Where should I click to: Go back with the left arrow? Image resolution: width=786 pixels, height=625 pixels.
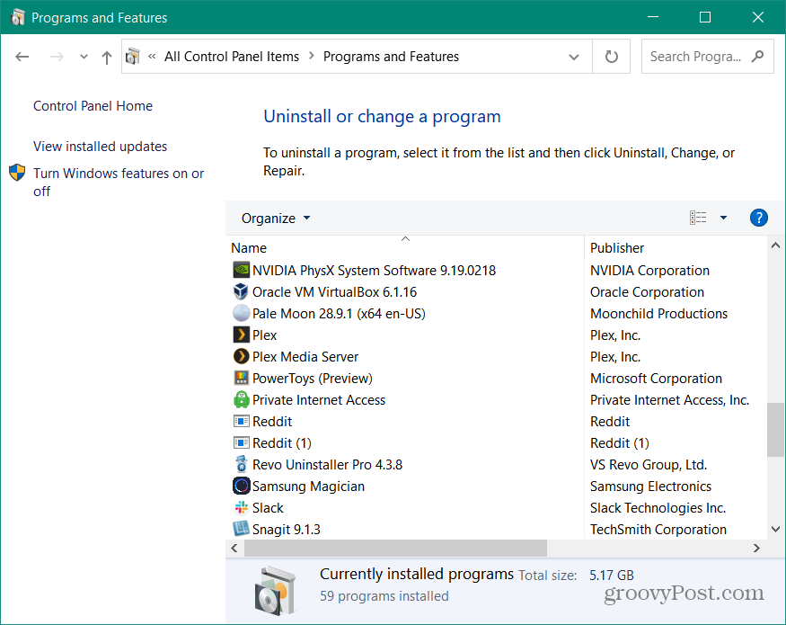click(22, 57)
